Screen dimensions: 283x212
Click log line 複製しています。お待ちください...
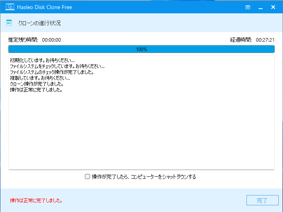[x=40, y=78]
